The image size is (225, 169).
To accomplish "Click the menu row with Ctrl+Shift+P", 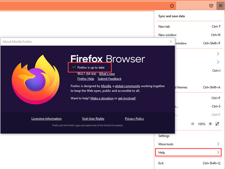I will click(x=199, y=43).
